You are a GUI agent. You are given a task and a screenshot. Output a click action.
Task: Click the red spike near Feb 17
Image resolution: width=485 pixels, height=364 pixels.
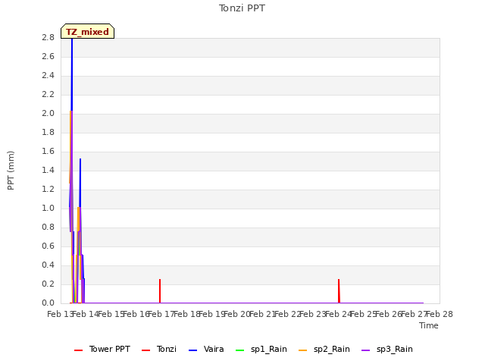click(160, 291)
